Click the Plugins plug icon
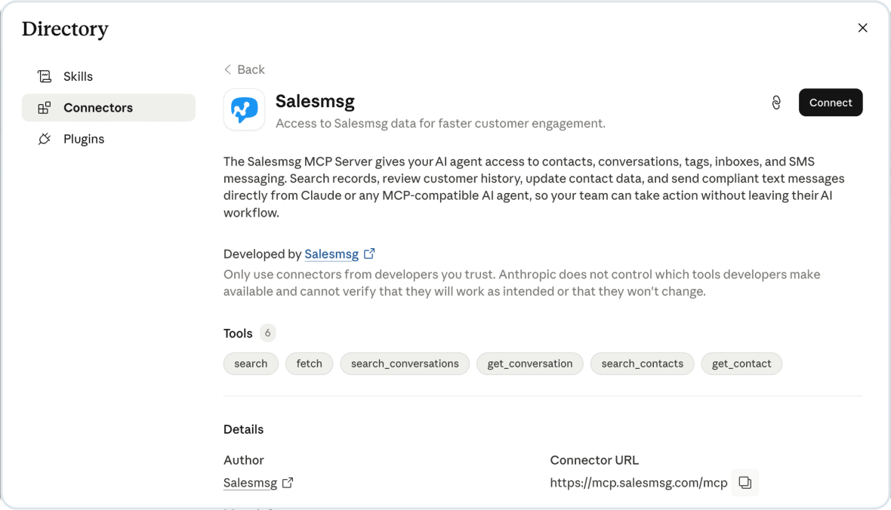 45,139
